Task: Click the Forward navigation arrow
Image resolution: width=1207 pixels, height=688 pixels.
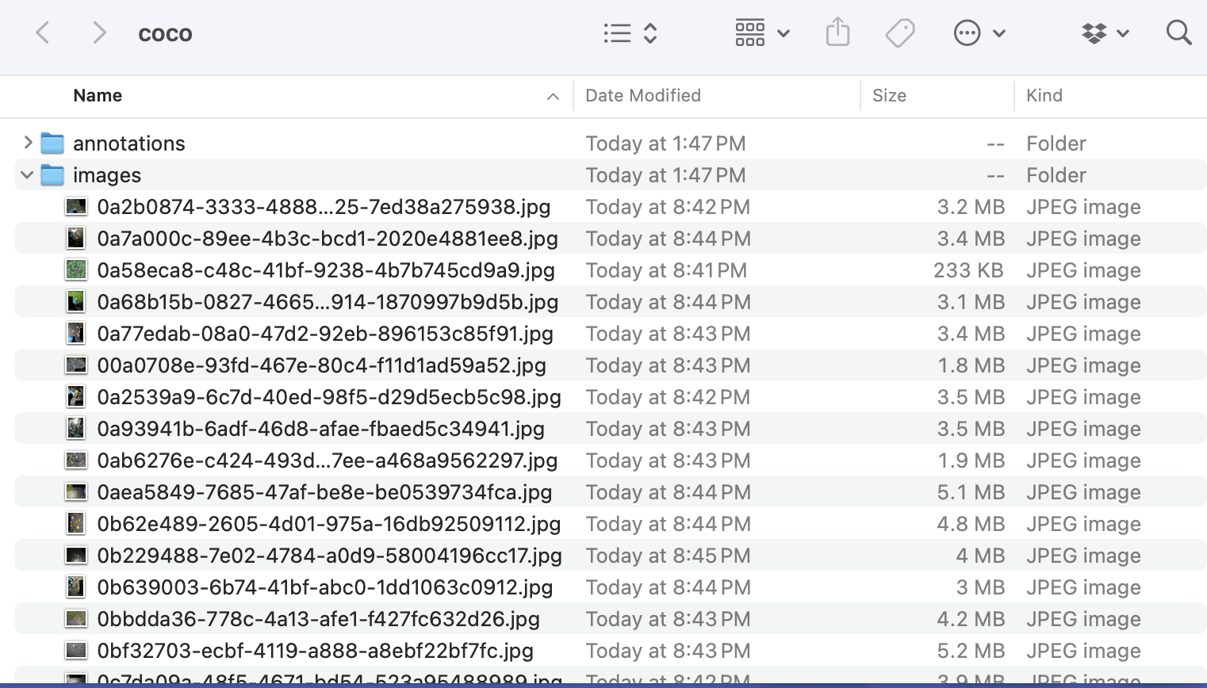Action: click(99, 33)
